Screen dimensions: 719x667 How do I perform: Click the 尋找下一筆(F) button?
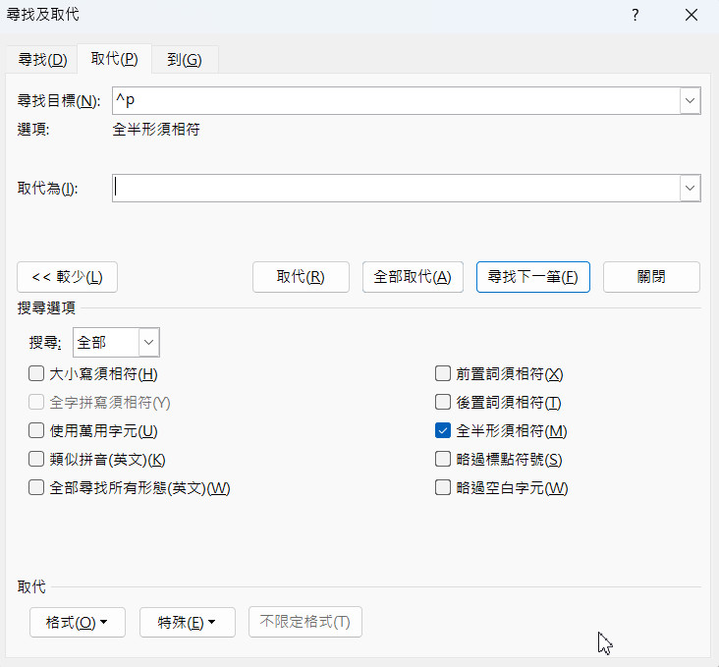[x=532, y=277]
